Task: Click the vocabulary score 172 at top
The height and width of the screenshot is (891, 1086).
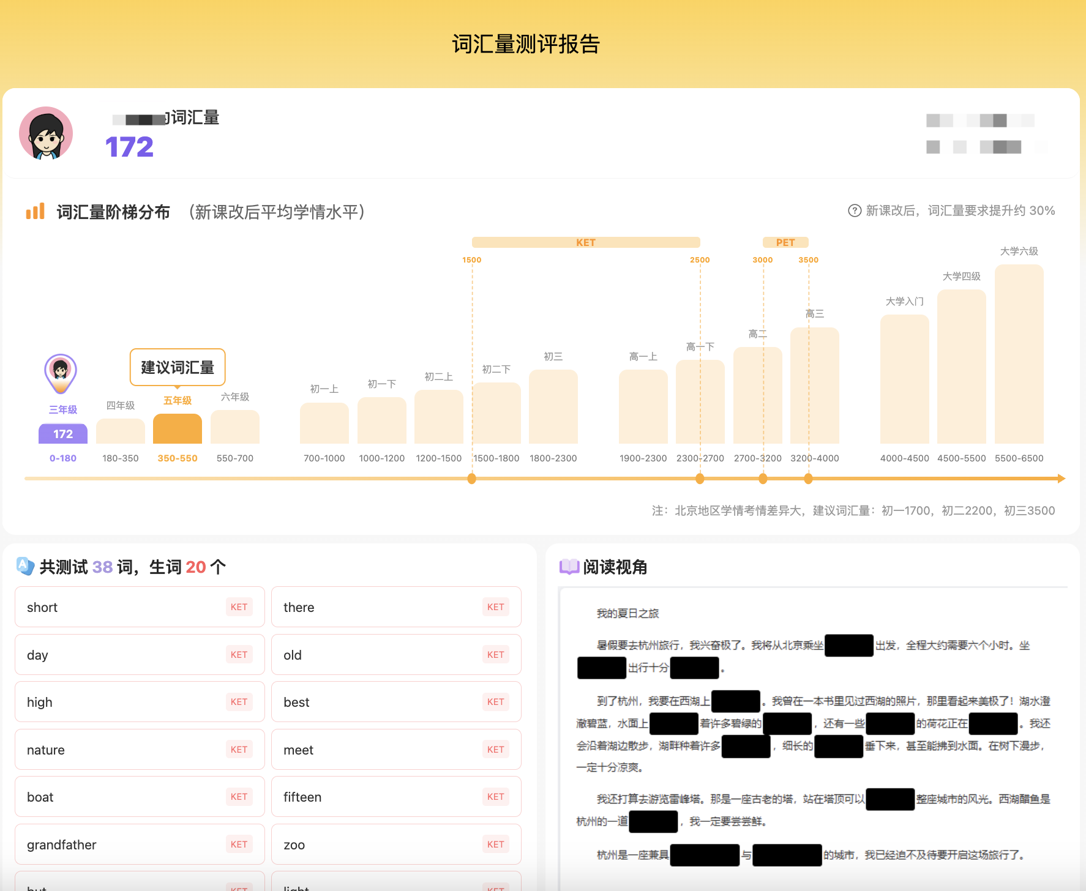Action: coord(129,147)
